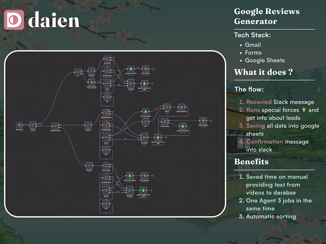This screenshot has width=326, height=244.
Task: Select the Append row in sheet4 node
Action: coord(183,126)
